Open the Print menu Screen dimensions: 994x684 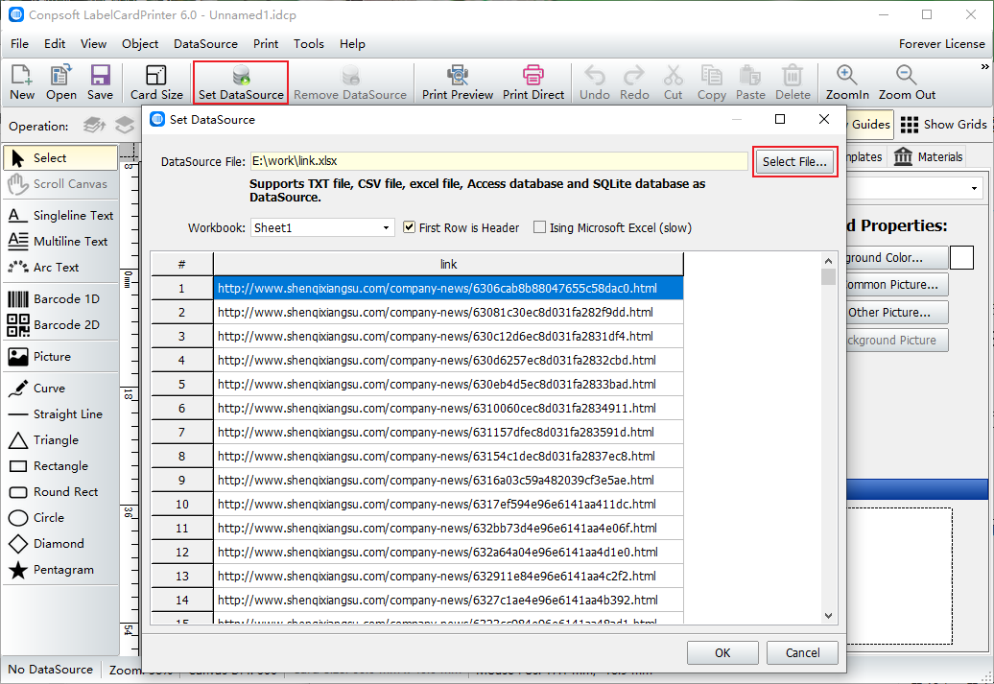pyautogui.click(x=266, y=44)
